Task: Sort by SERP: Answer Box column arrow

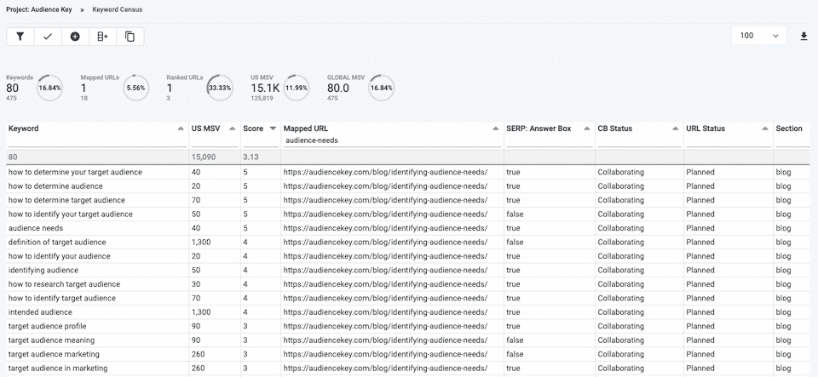Action: 587,129
